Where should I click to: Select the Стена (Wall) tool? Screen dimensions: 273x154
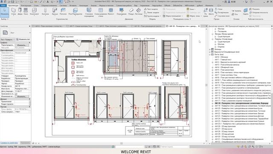click(x=13, y=12)
